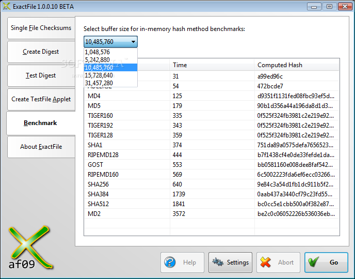Open the buffer size dropdown arrow
This screenshot has width=355, height=279.
tap(133, 42)
